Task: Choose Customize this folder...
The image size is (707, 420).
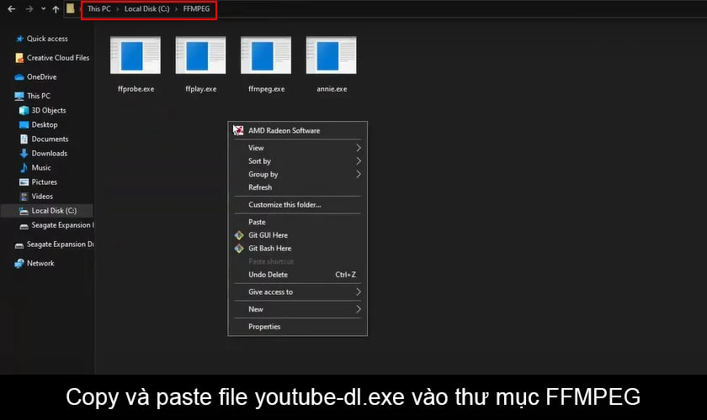Action: point(298,205)
